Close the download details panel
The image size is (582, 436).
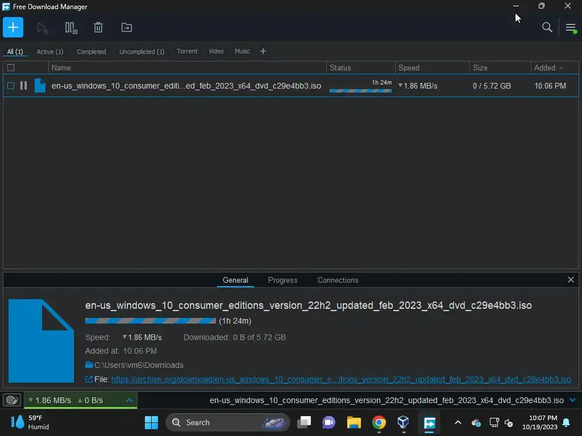coord(571,280)
